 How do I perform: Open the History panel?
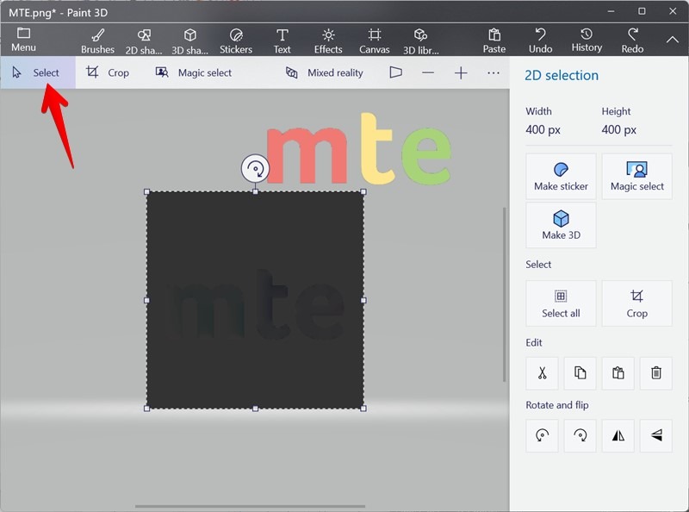pyautogui.click(x=587, y=39)
